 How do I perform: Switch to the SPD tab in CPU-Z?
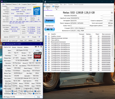(19, 4)
